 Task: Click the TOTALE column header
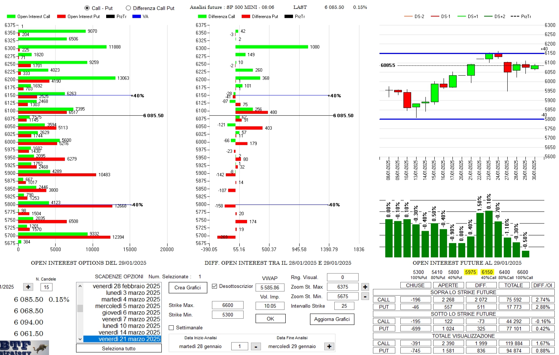coord(514,285)
